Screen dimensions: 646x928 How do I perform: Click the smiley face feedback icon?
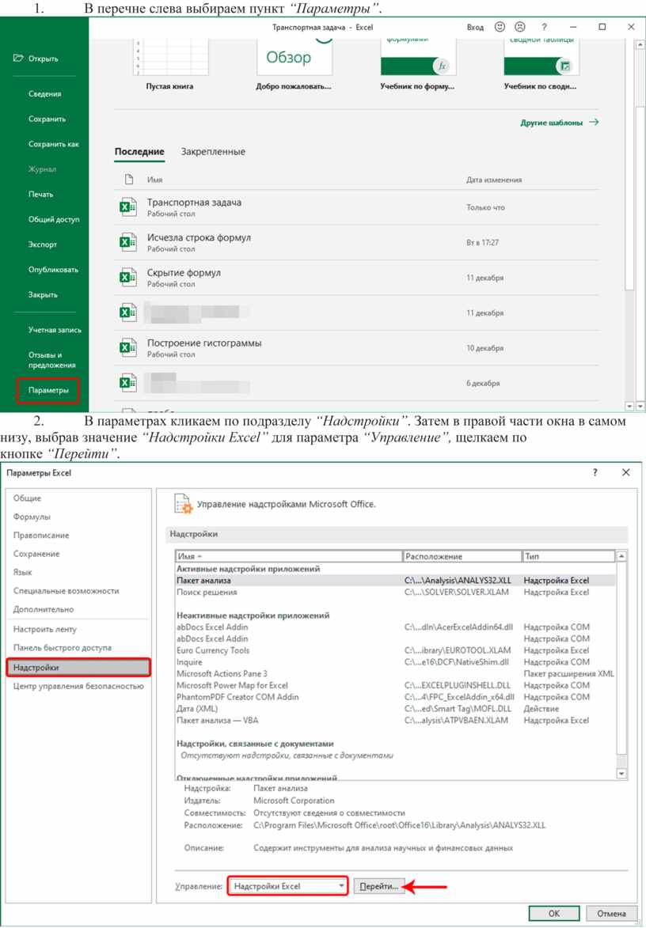click(x=500, y=27)
